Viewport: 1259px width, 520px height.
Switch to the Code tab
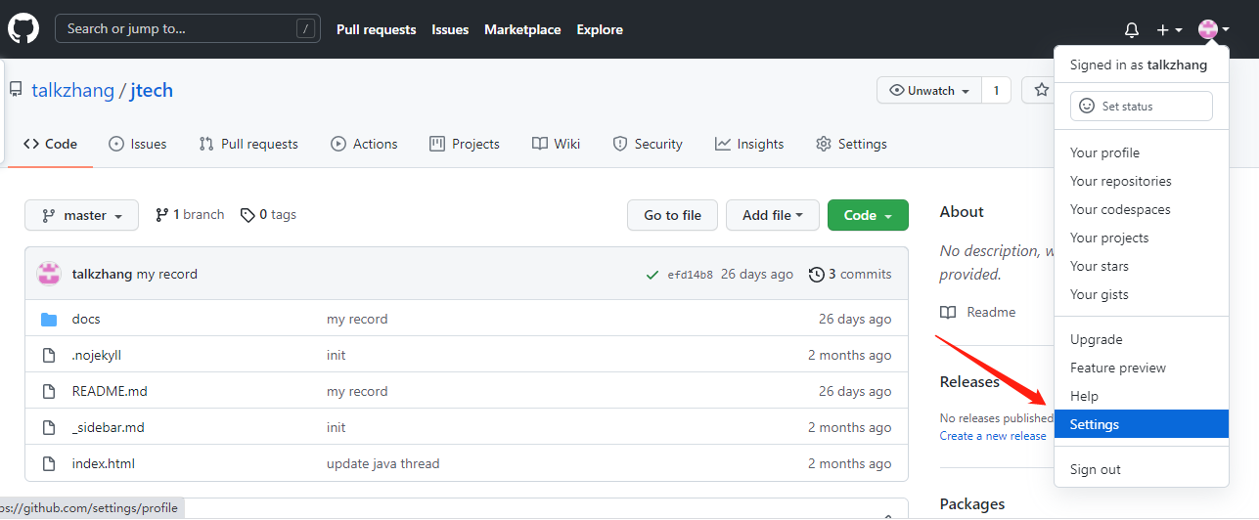pyautogui.click(x=50, y=144)
